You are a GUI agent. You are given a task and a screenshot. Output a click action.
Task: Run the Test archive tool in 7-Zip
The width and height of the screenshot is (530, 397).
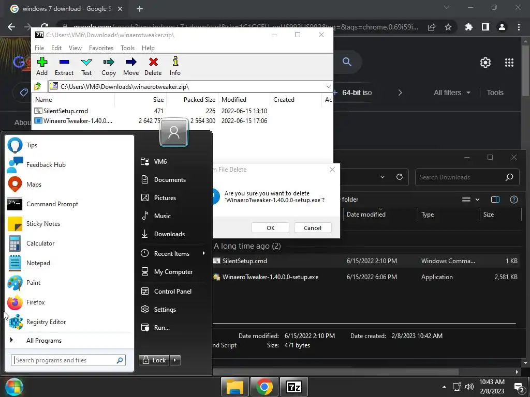tap(86, 66)
